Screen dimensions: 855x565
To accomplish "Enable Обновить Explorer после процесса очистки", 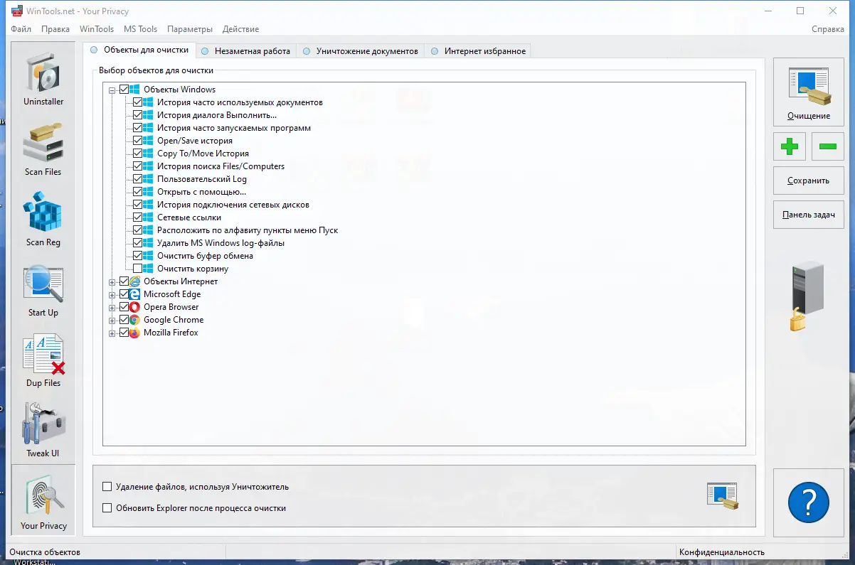I will [x=107, y=508].
